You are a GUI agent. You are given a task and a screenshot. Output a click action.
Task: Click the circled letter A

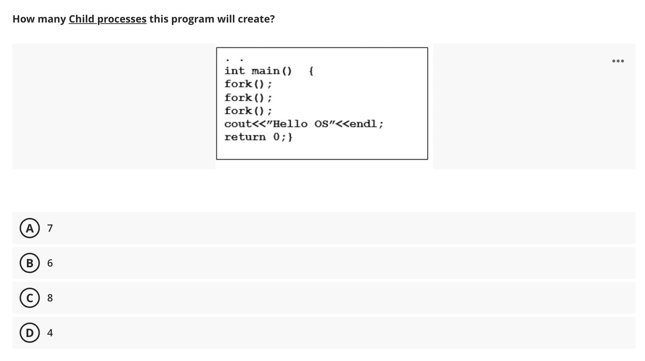pyautogui.click(x=30, y=228)
